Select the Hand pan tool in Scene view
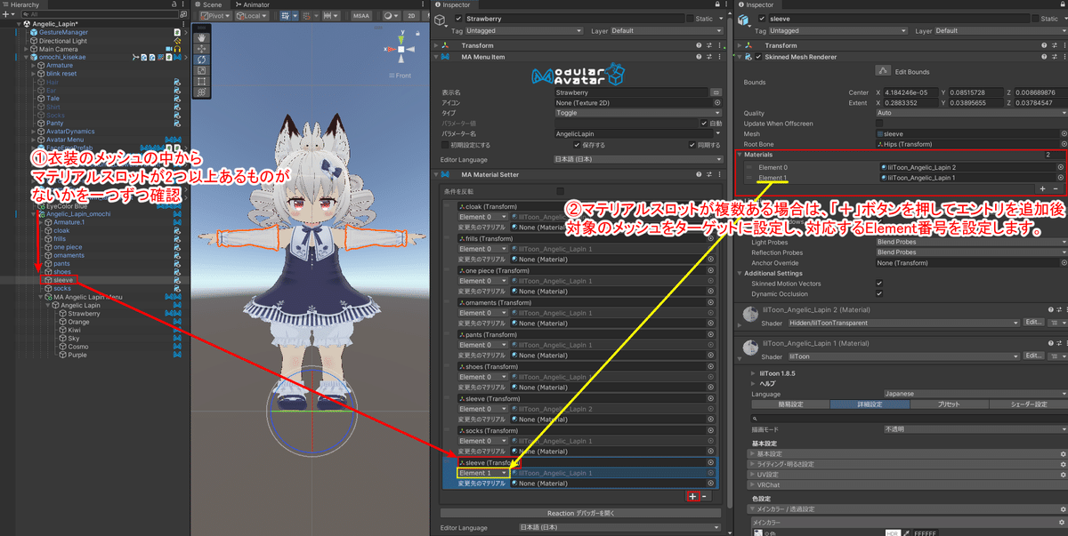 (203, 39)
